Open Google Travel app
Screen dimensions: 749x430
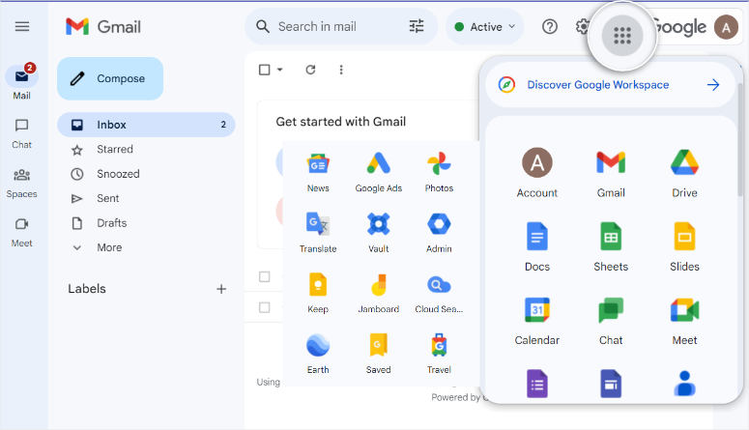(439, 354)
